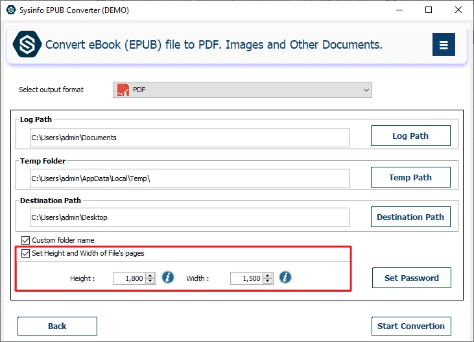This screenshot has height=342, width=474.
Task: Increase the Height value with up arrow
Action: point(150,275)
